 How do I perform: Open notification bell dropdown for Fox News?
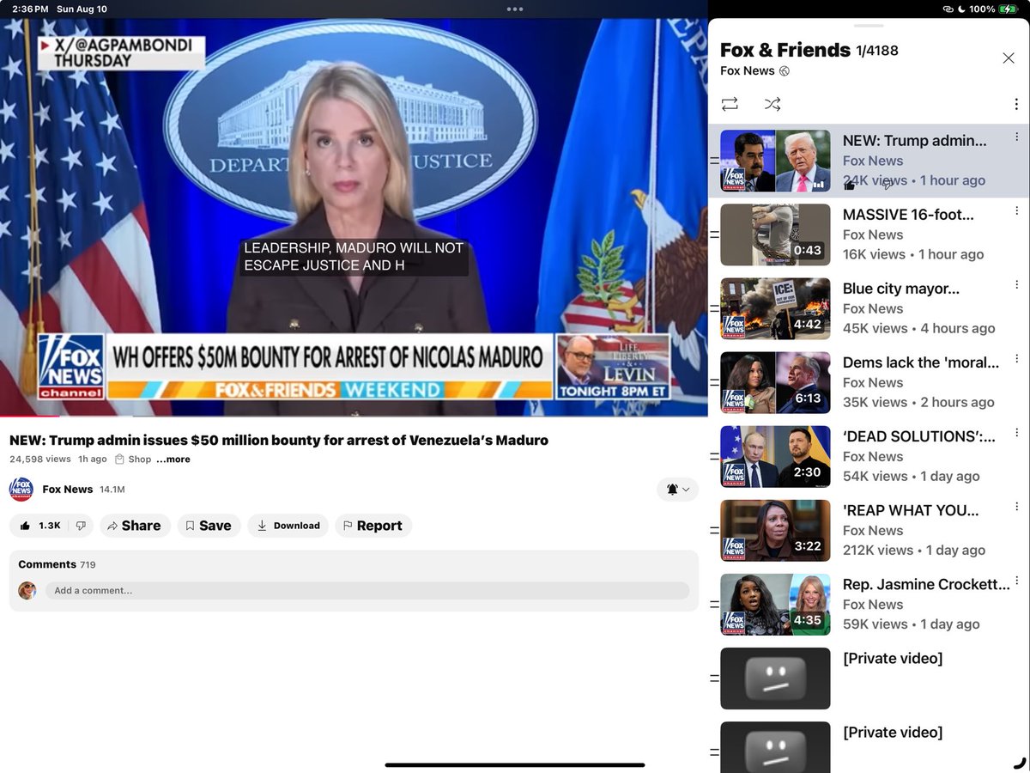click(678, 489)
